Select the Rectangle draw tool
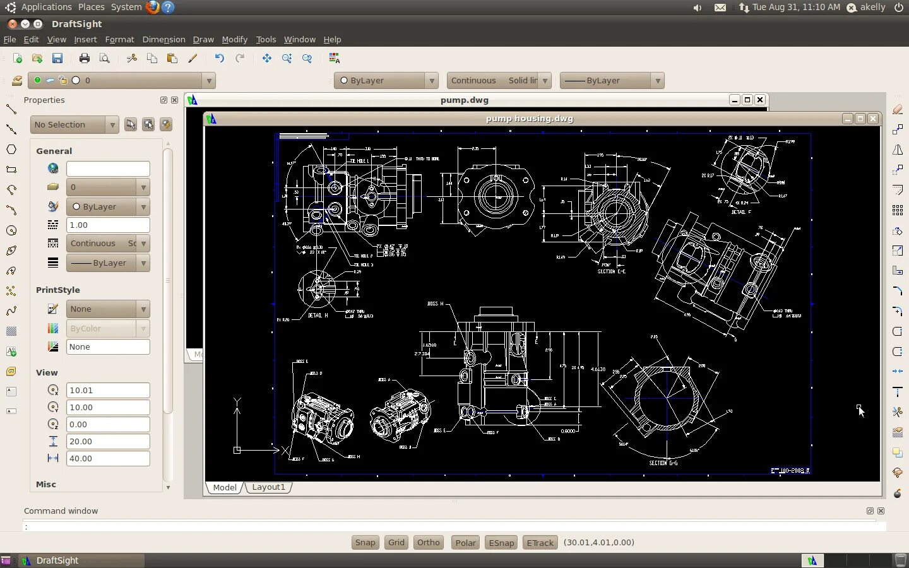The height and width of the screenshot is (568, 909). [11, 170]
